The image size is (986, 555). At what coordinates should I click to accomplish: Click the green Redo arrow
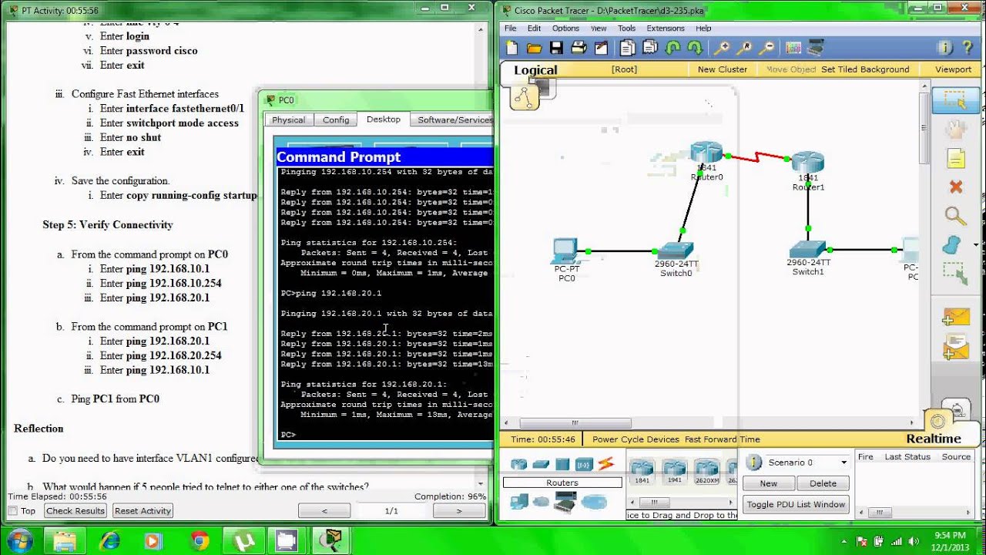[695, 48]
